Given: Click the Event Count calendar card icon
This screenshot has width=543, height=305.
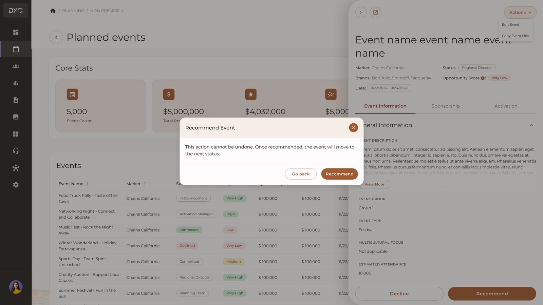Looking at the screenshot, I should pyautogui.click(x=72, y=94).
